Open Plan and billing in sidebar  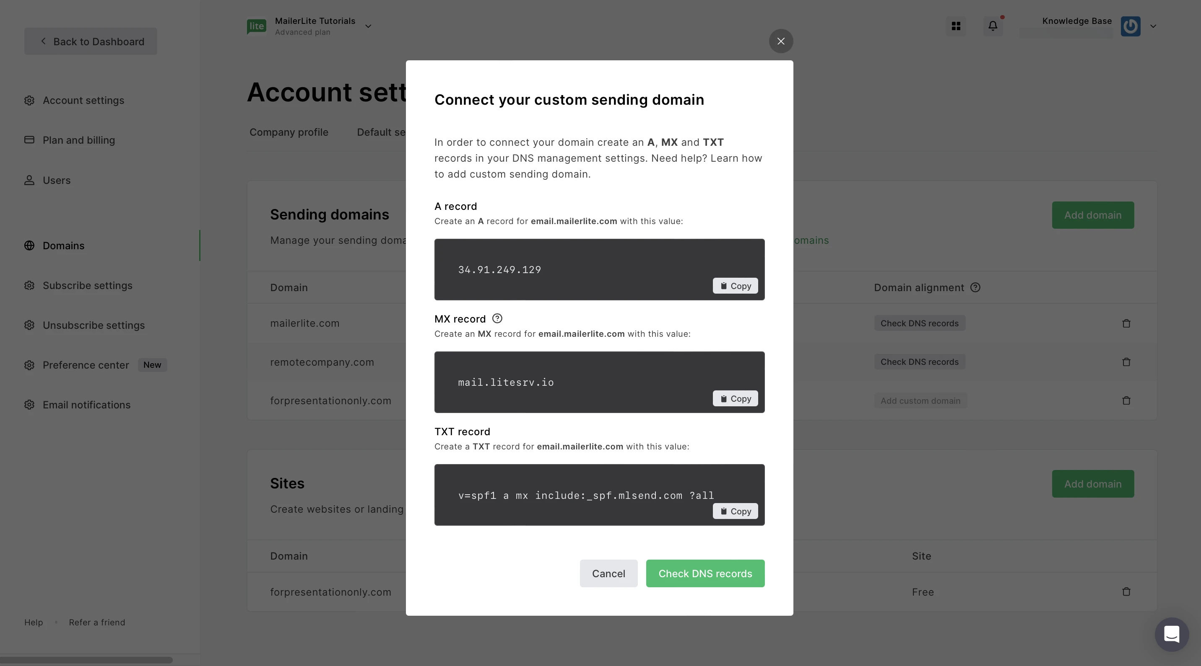pos(79,140)
